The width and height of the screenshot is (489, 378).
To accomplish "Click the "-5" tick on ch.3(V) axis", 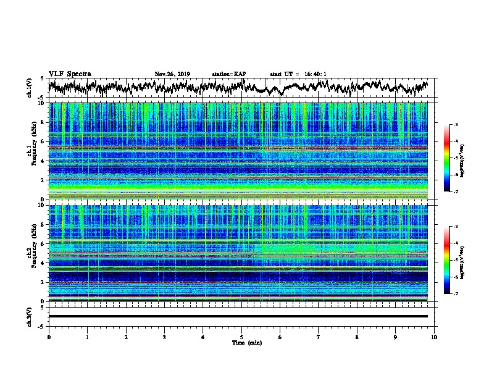I will (41, 327).
